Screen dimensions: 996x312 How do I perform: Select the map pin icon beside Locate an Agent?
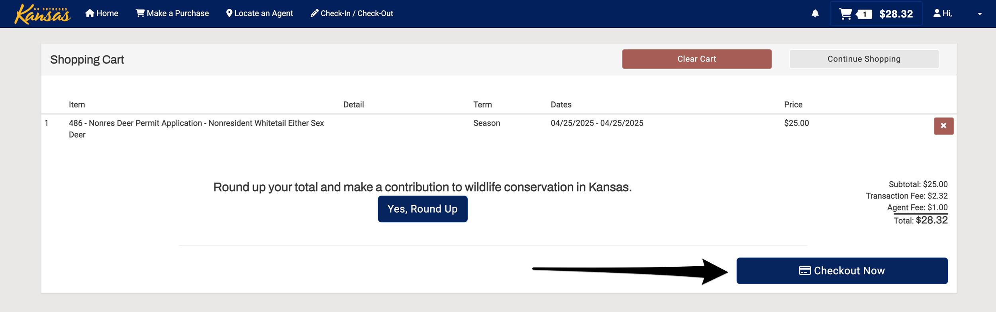pyautogui.click(x=229, y=13)
